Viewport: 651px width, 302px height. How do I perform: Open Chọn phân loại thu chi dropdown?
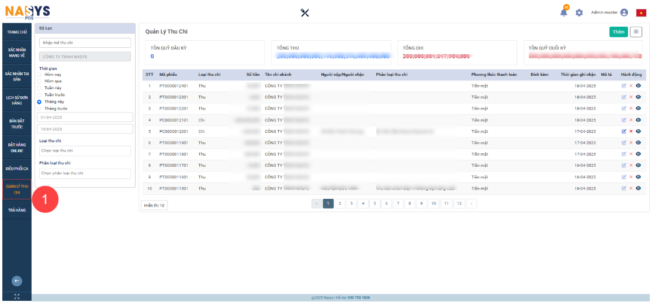85,173
